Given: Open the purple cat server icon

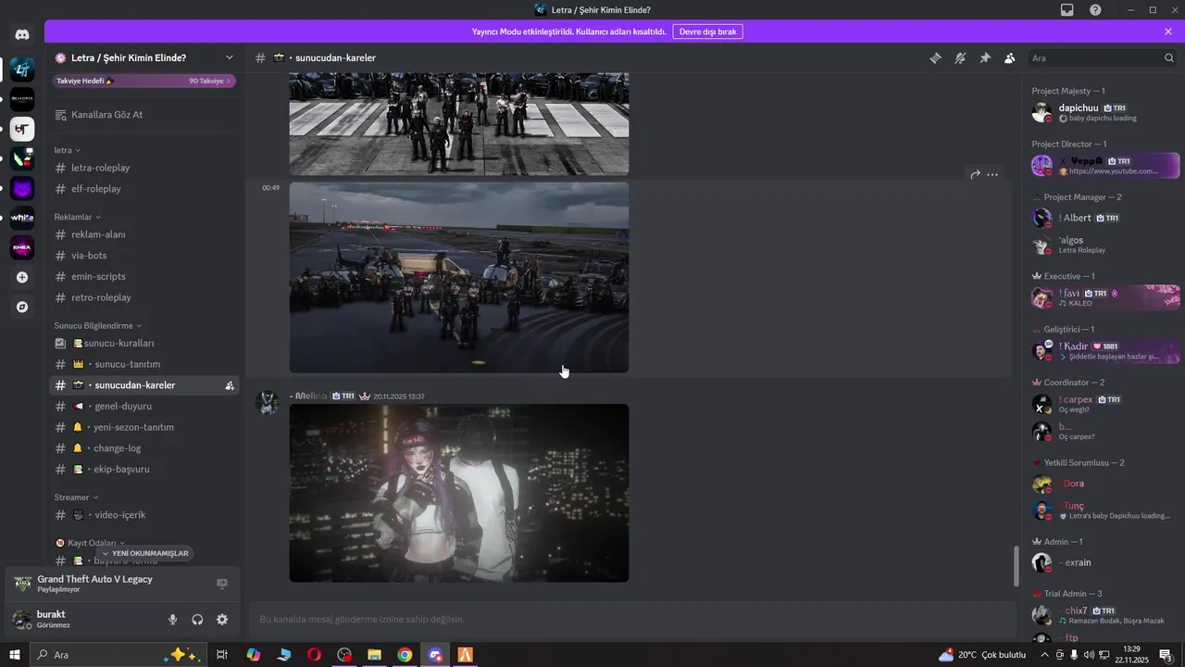Looking at the screenshot, I should 22,189.
